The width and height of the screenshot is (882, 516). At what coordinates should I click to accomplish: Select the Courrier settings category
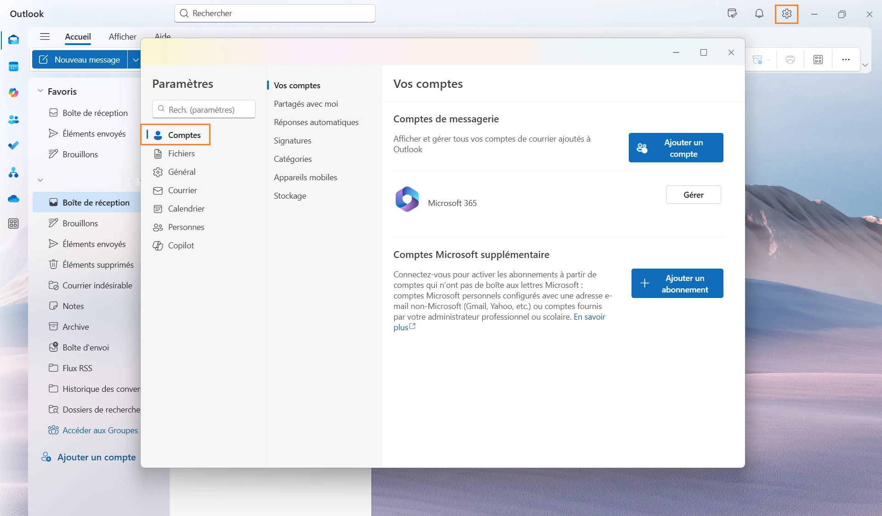click(x=182, y=190)
